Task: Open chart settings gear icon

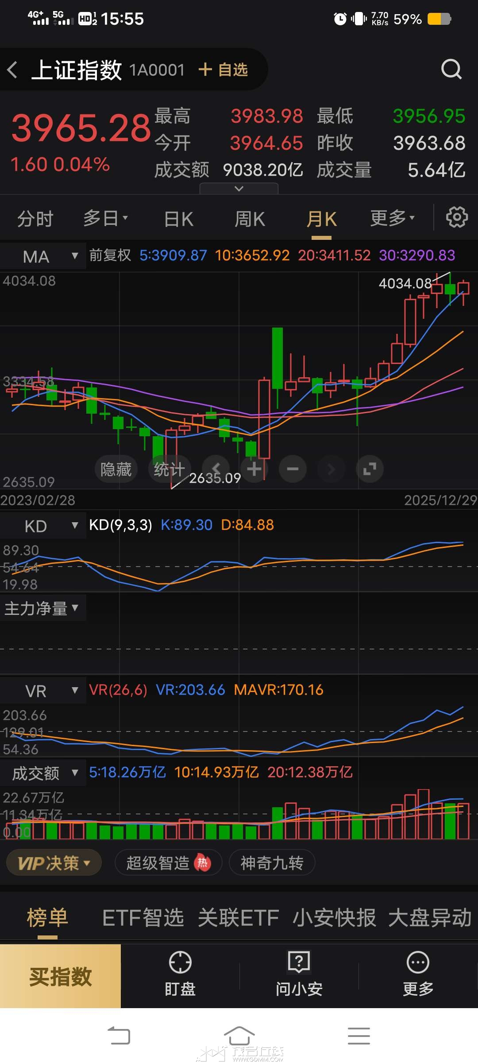Action: point(456,217)
